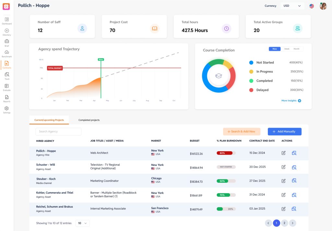Switch to Completed projects tab

point(89,120)
